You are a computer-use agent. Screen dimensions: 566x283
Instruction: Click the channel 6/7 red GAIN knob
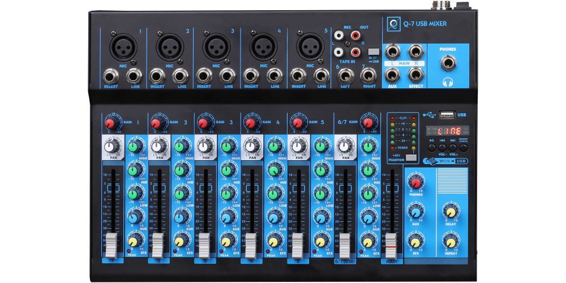(x=368, y=123)
